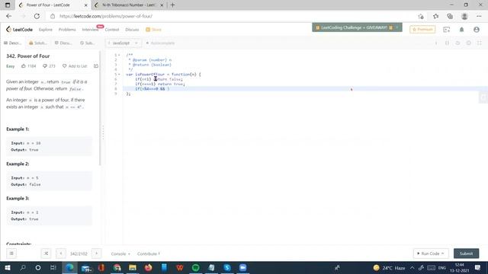This screenshot has width=488, height=274.
Task: Click the panel divider handle dots
Action: [x=104, y=132]
